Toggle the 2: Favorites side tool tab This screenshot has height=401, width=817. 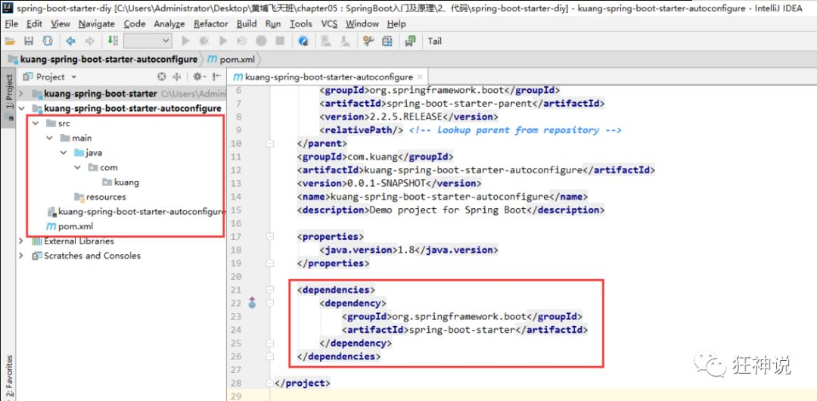coord(9,378)
